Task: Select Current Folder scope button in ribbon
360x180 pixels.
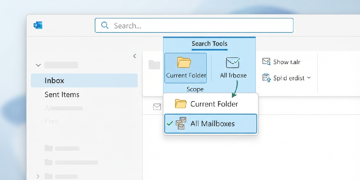Action: pyautogui.click(x=186, y=68)
